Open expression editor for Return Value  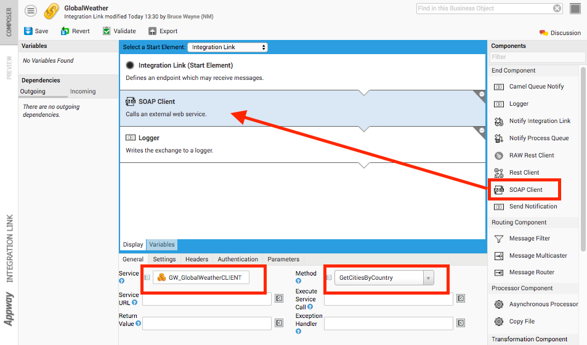pyautogui.click(x=279, y=323)
